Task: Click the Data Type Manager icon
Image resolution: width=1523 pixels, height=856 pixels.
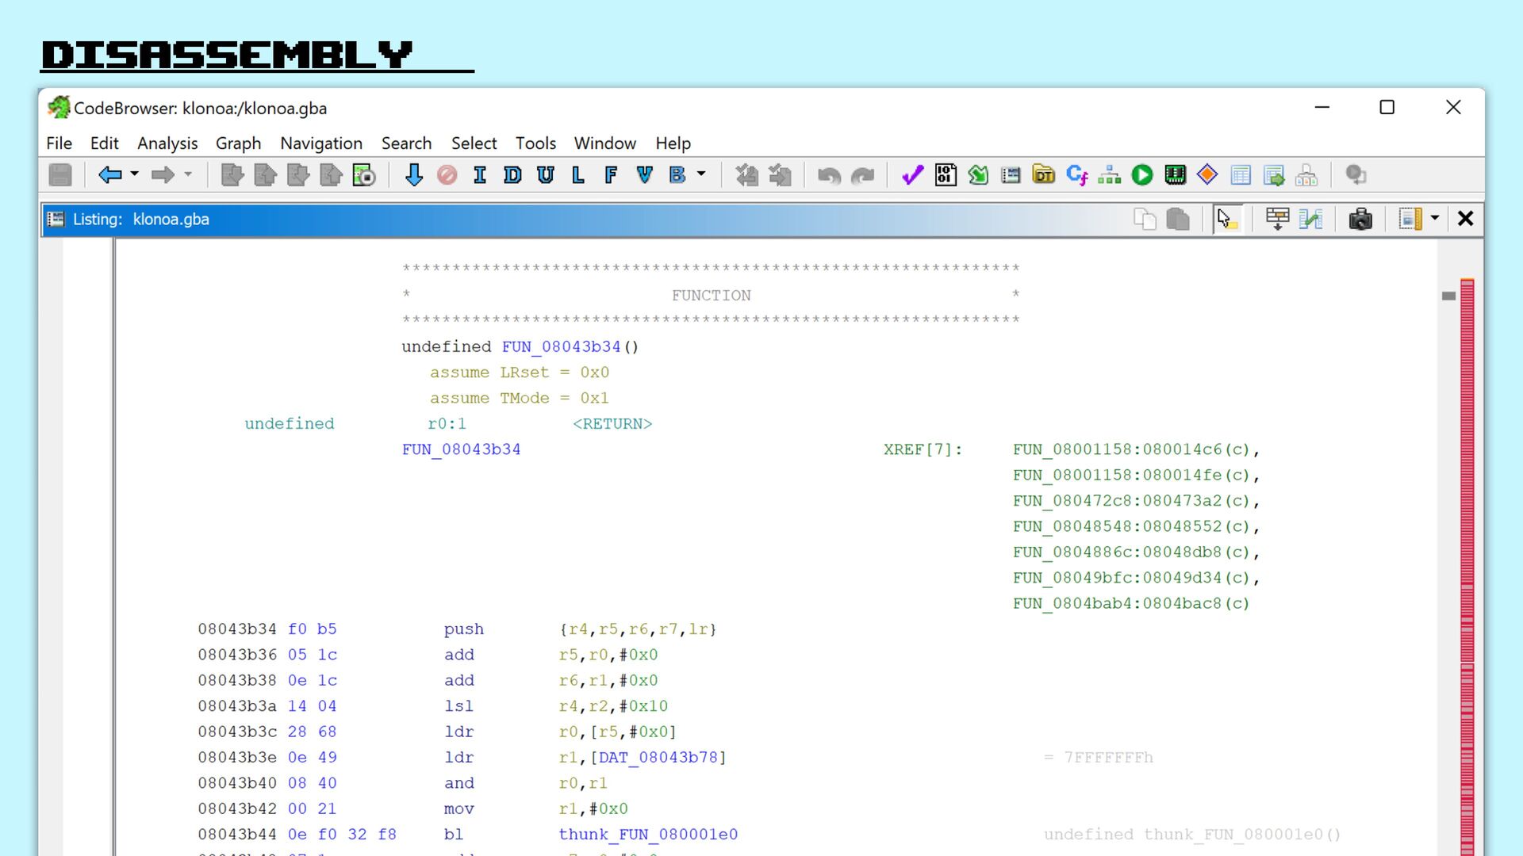Action: (x=1044, y=175)
